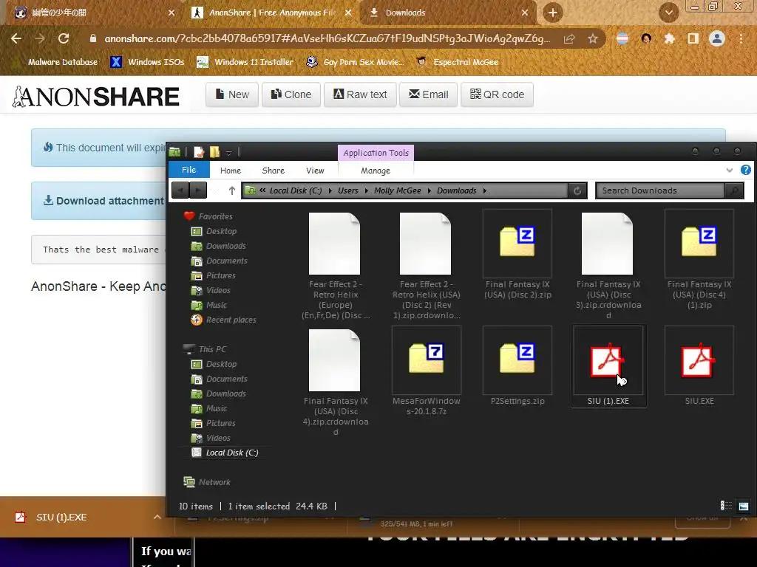Select Downloads under Favorites

(x=219, y=246)
